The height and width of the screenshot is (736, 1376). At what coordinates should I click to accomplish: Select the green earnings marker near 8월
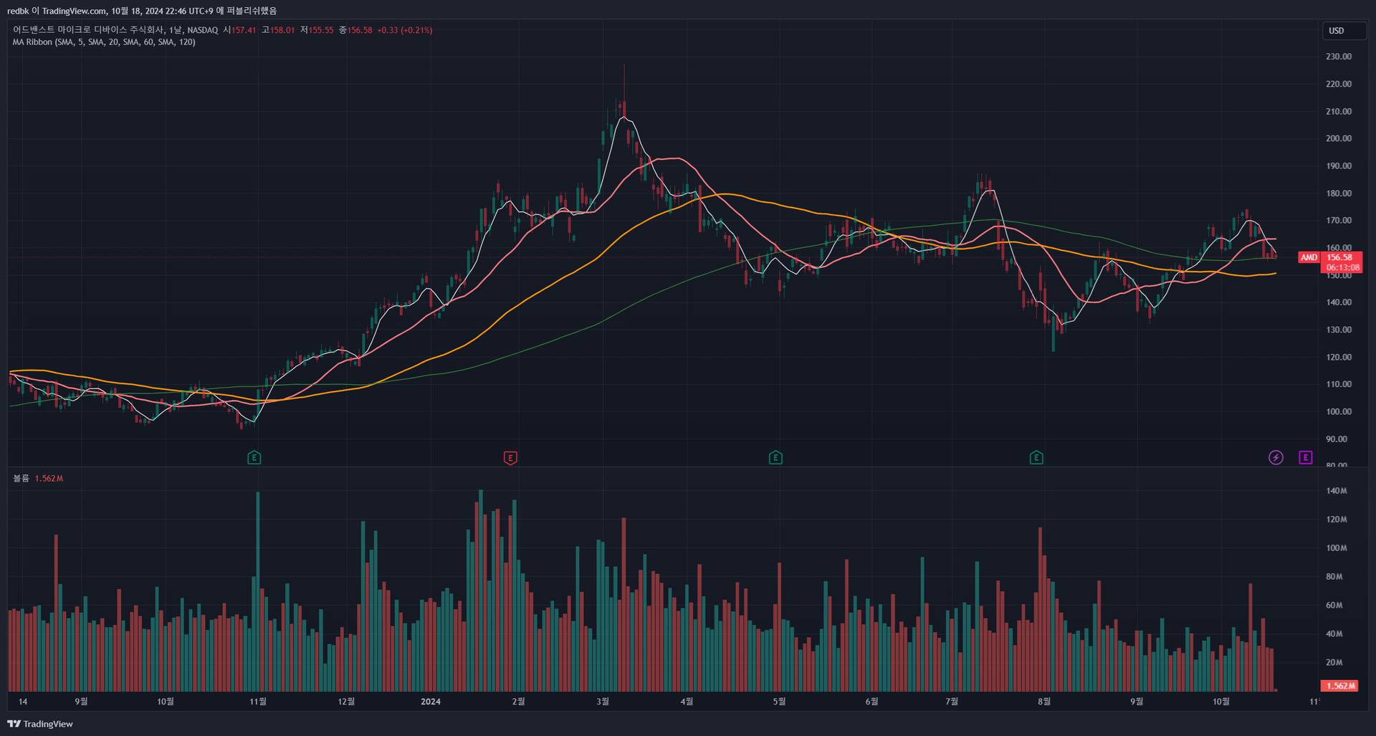[x=1036, y=457]
